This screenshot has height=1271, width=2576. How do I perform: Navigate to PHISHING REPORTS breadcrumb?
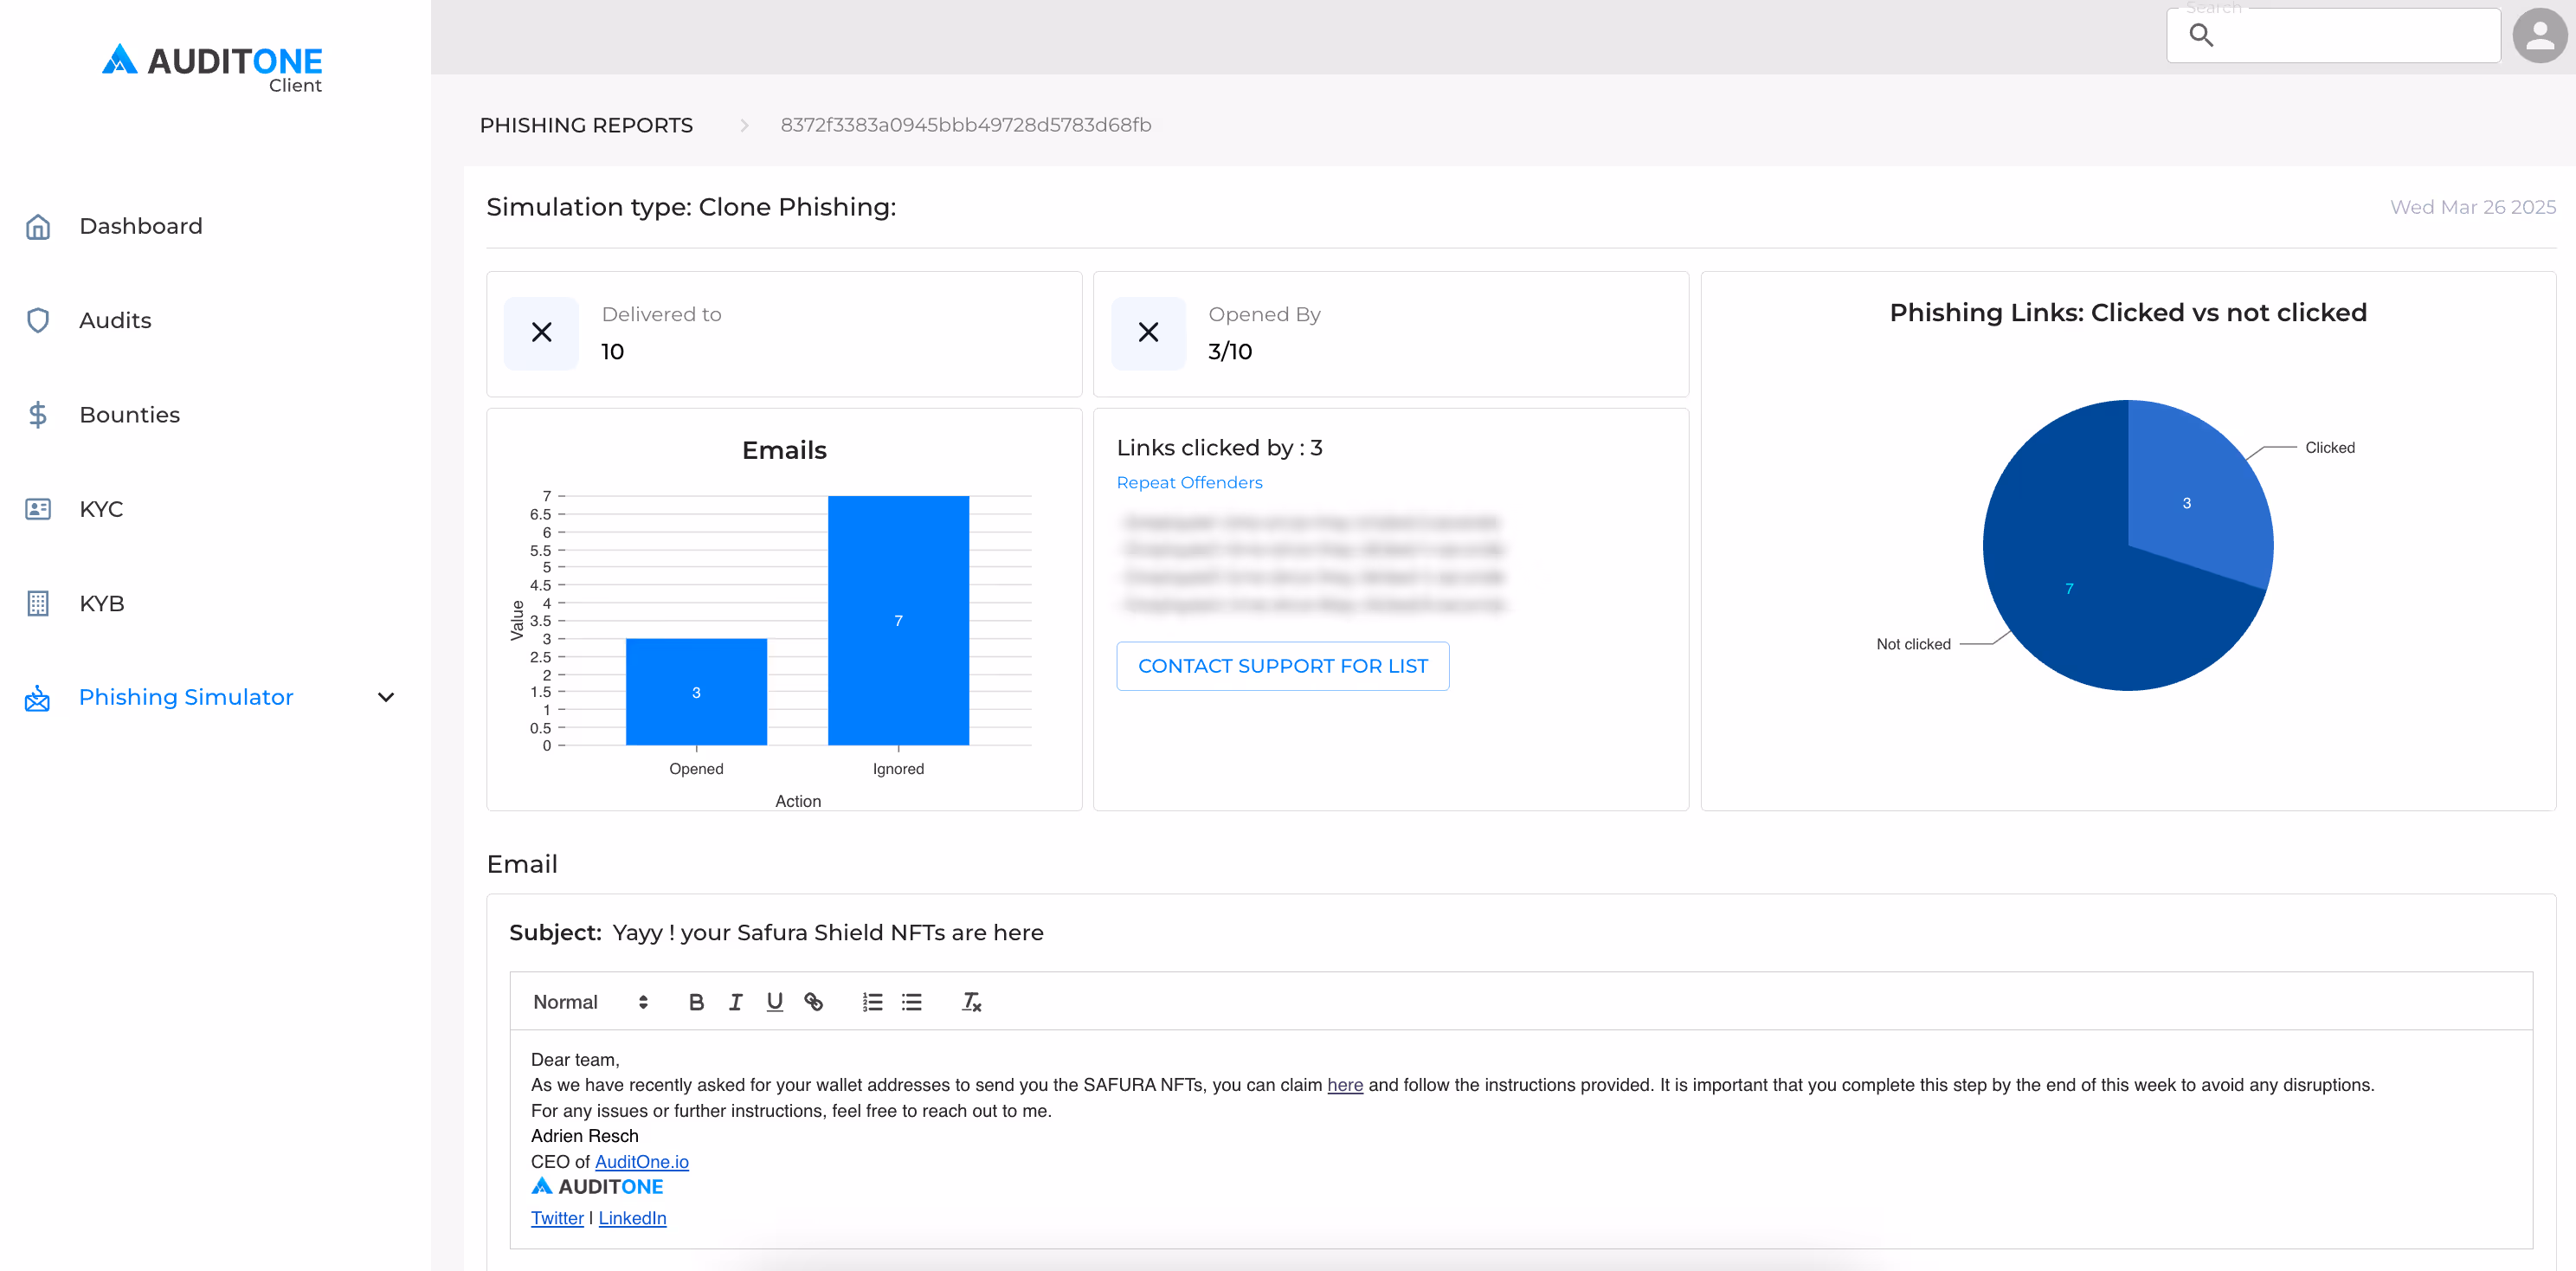[x=586, y=125]
